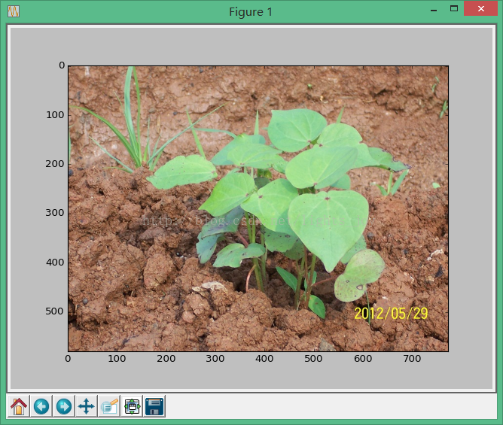
Task: Click the Figure 1 title text
Action: tap(251, 12)
